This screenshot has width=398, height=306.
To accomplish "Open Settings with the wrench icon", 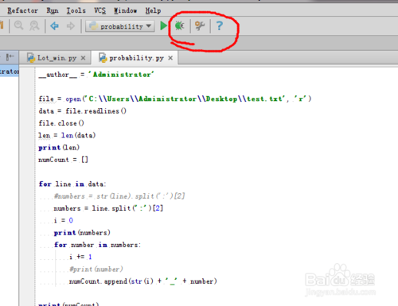I will pyautogui.click(x=200, y=25).
